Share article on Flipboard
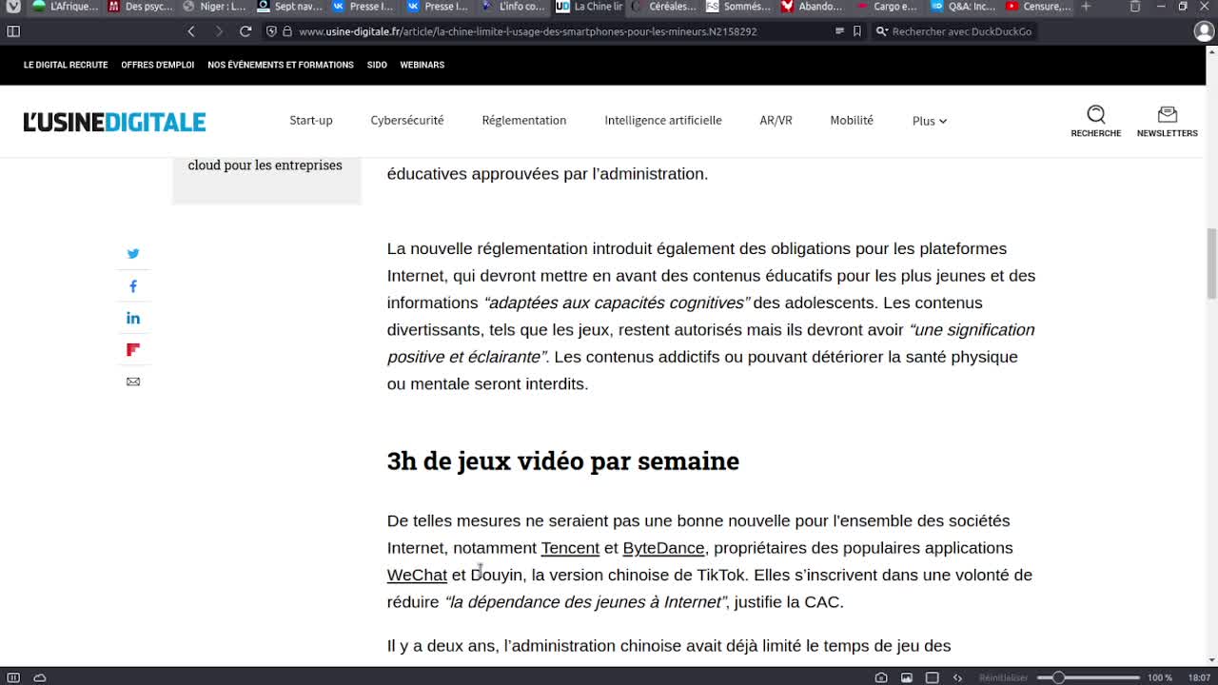 click(x=133, y=350)
